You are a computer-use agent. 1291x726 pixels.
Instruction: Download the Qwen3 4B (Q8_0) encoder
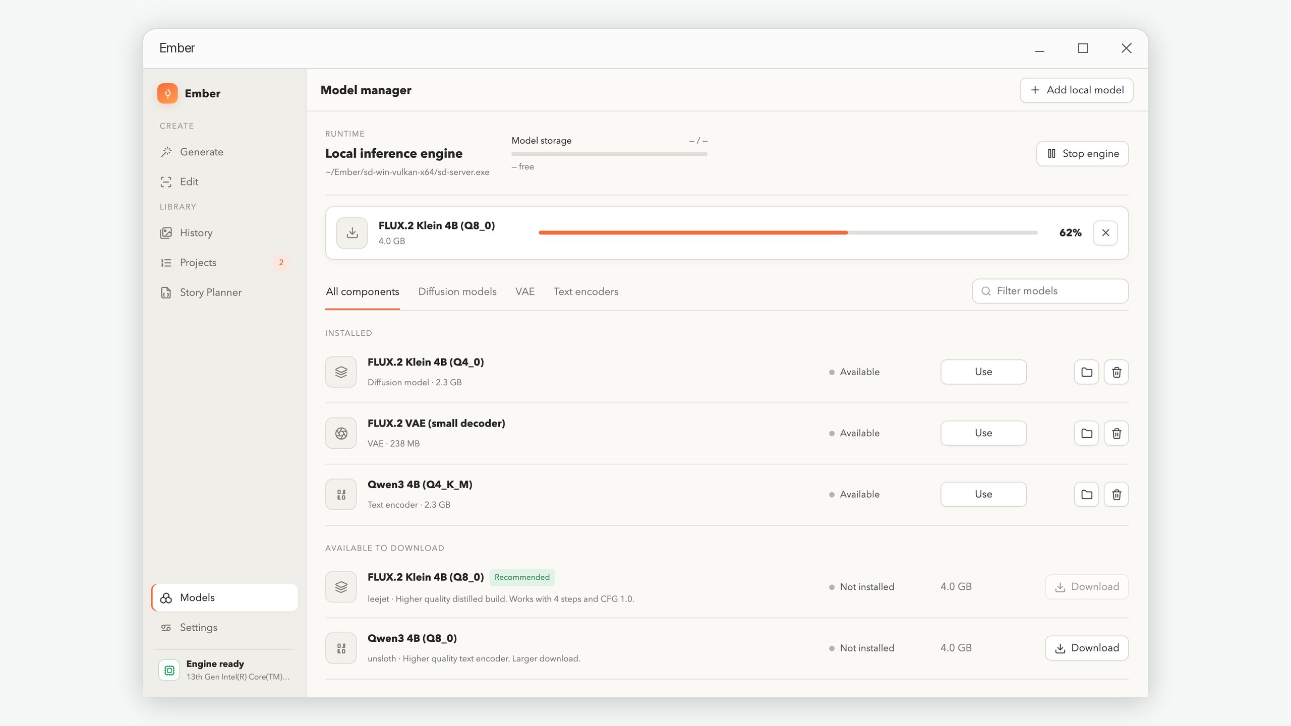[x=1087, y=648]
